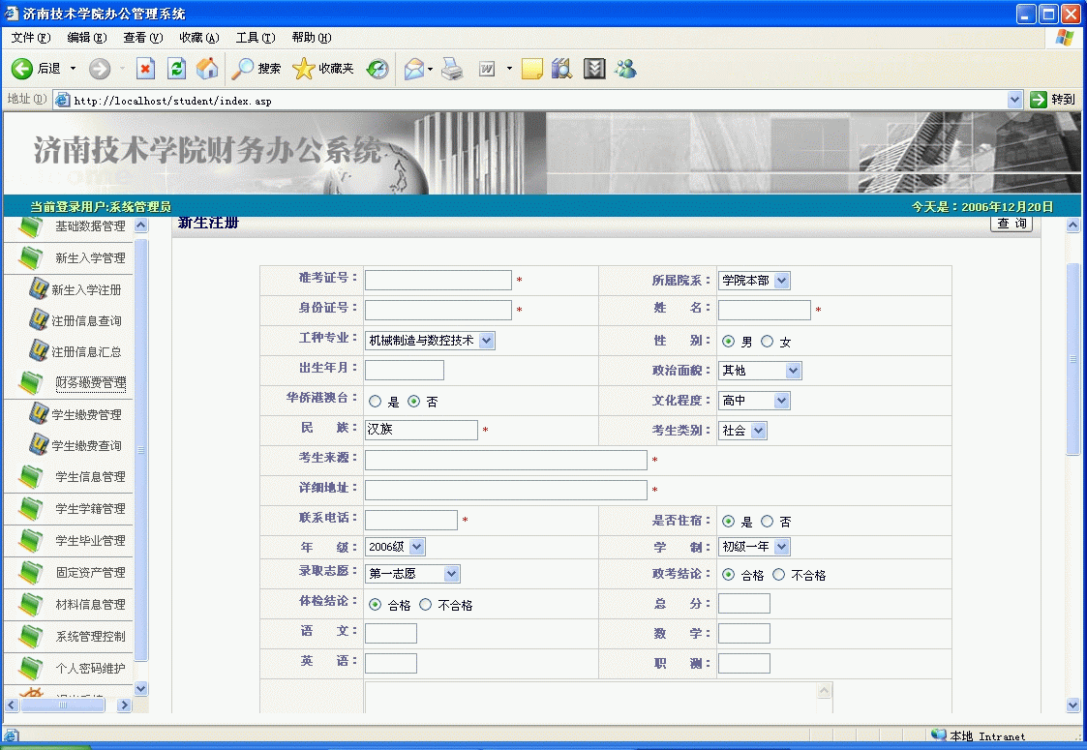Image resolution: width=1087 pixels, height=750 pixels.
Task: Open the 考生类别 dropdown
Action: [742, 431]
